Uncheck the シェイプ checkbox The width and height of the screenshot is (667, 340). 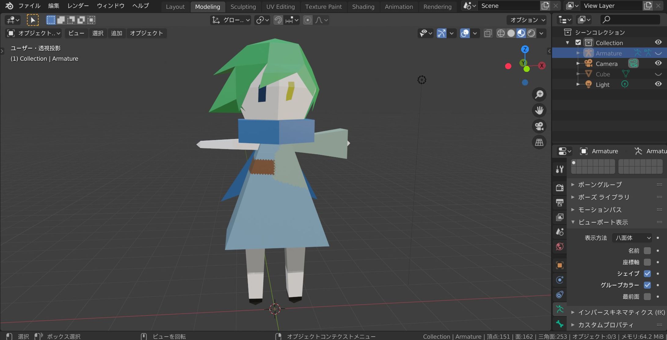647,274
